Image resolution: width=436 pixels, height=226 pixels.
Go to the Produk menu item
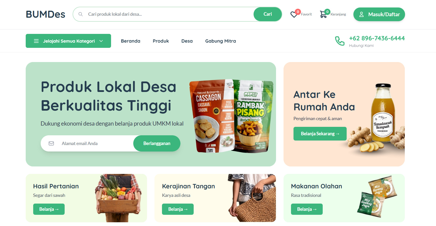[x=161, y=41]
